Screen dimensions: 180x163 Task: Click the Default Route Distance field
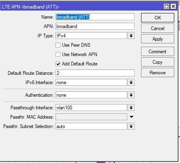click(95, 73)
